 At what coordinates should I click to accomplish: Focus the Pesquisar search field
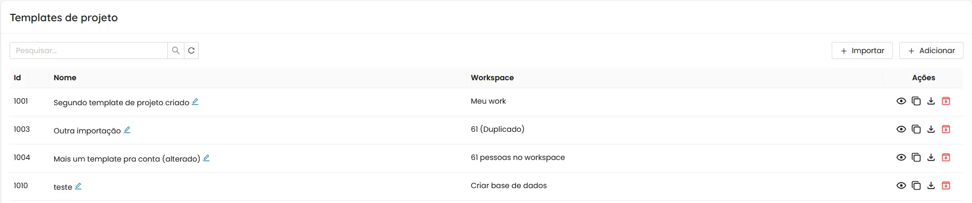tap(89, 50)
